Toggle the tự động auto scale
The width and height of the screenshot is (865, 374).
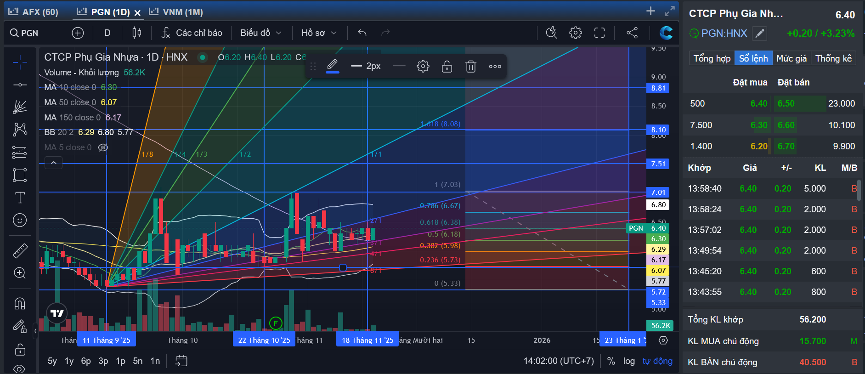[657, 361]
